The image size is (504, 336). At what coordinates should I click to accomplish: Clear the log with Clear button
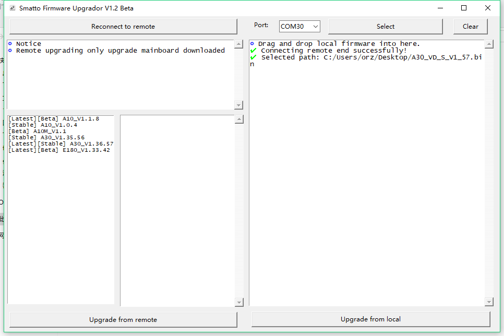(470, 27)
